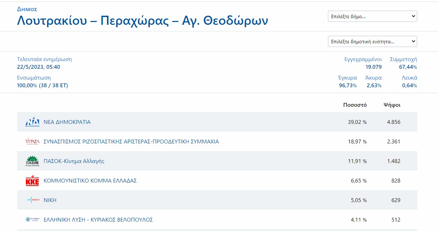
Task: Click the 'Λευκά' label
Action: [409, 78]
